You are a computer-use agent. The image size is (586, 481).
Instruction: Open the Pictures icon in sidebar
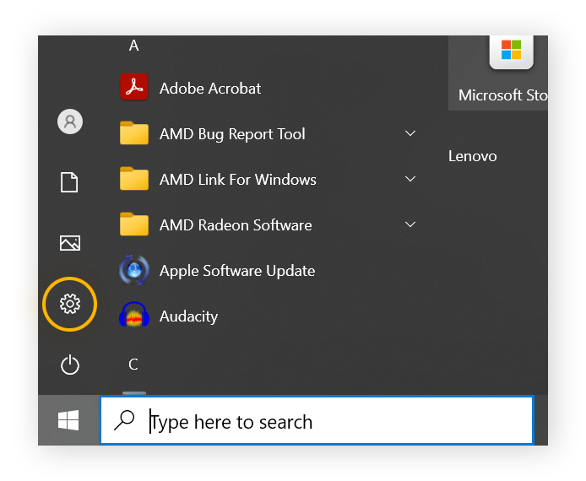pos(70,243)
